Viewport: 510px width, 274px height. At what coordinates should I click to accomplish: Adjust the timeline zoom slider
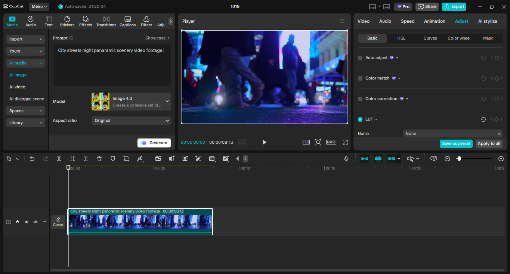point(459,159)
